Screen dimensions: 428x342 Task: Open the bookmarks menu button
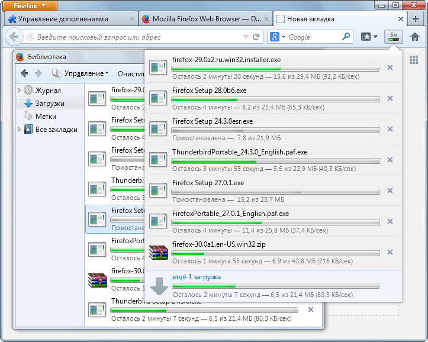coord(369,37)
